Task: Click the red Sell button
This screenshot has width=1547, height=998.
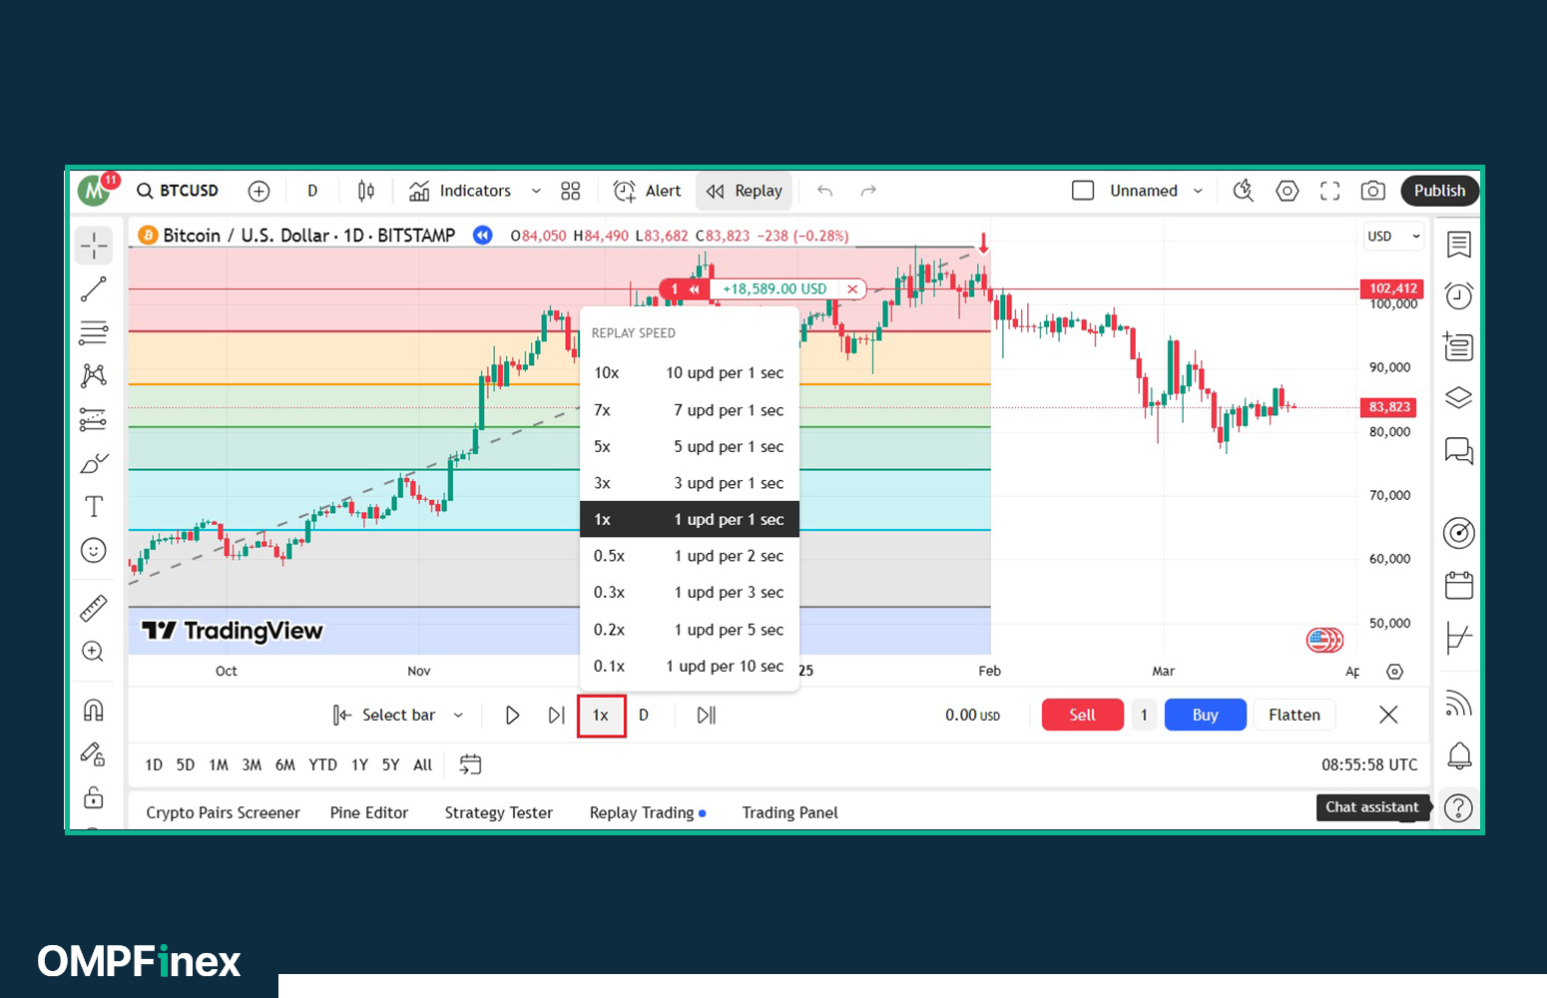Action: click(x=1083, y=715)
